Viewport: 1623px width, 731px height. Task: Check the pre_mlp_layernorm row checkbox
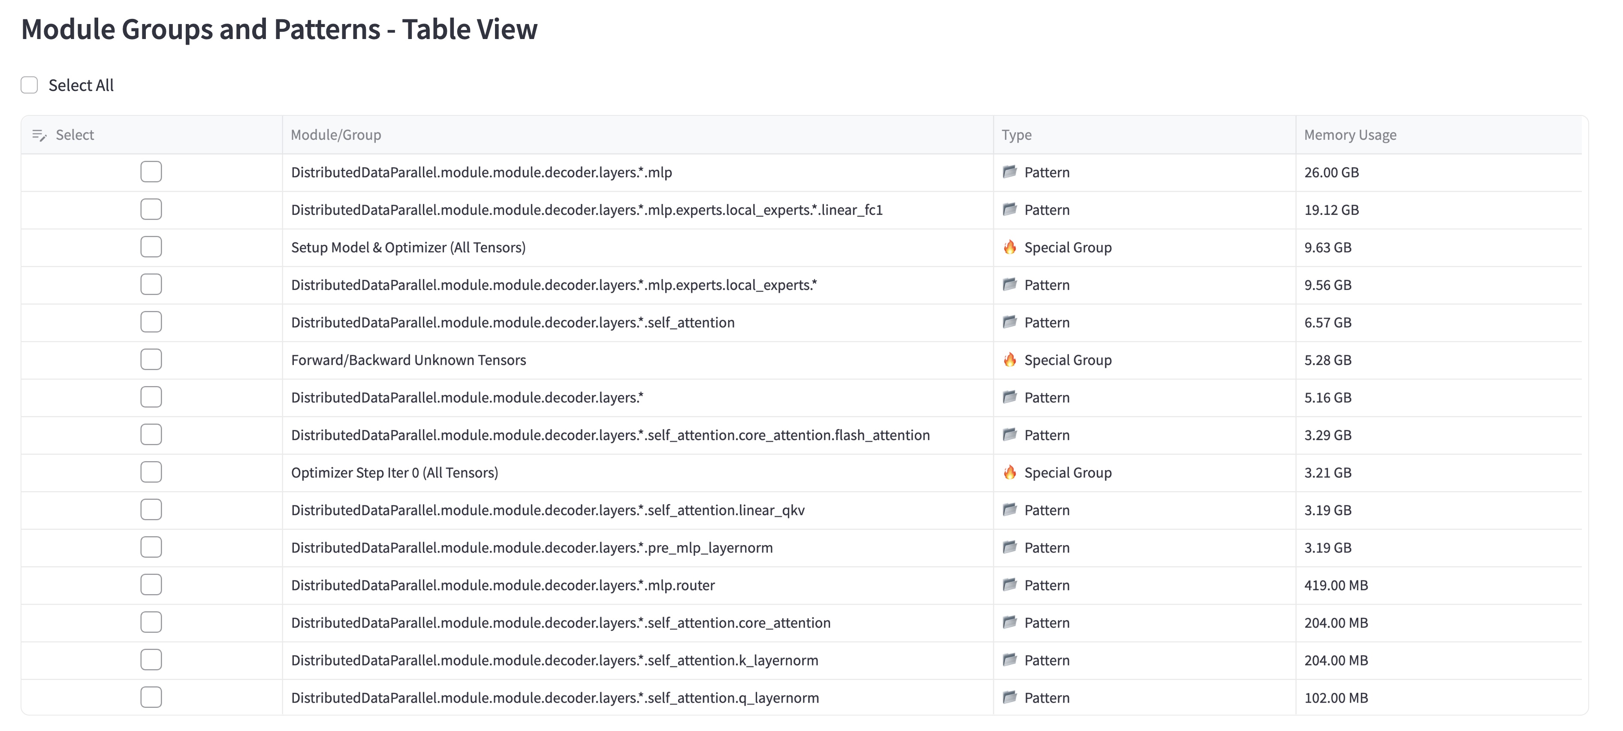(x=151, y=547)
